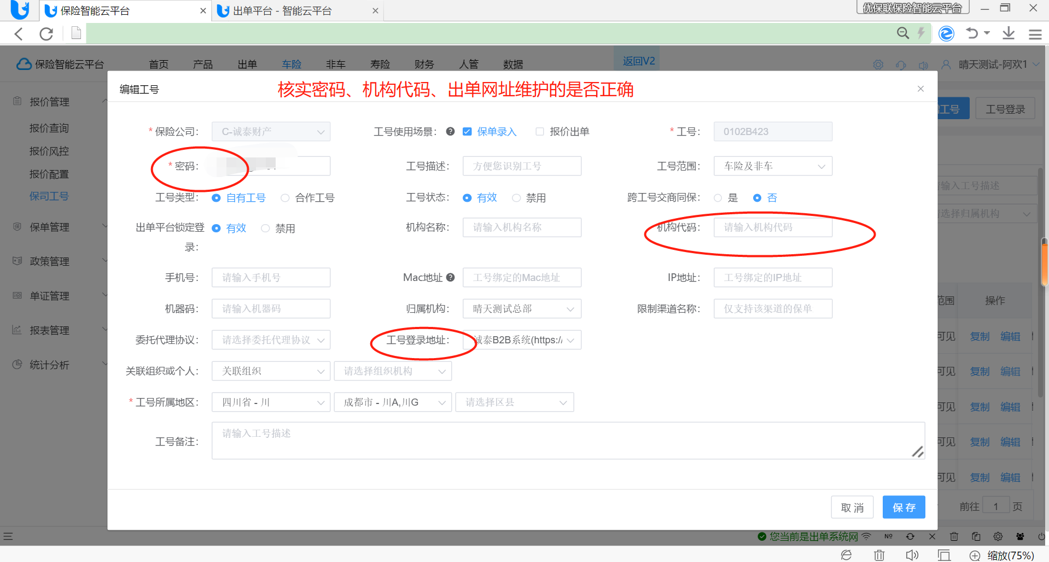Open the 首页 menu
Viewport: 1049px width, 562px height.
pos(159,65)
